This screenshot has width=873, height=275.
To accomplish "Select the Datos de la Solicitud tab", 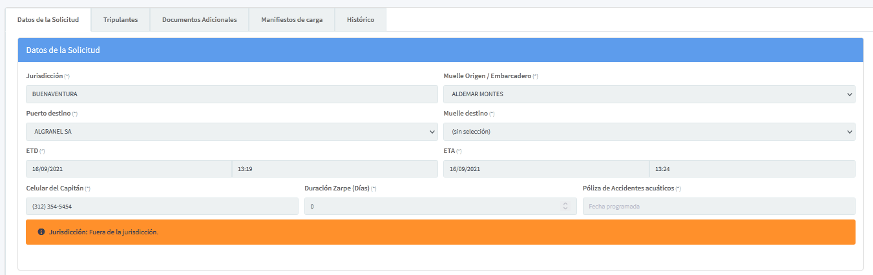I will 48,19.
